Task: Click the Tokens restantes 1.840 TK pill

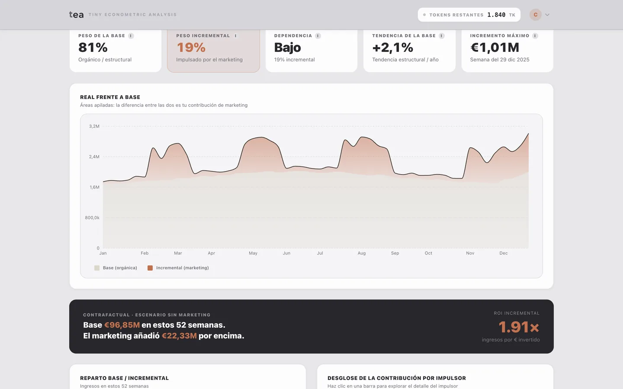Action: point(469,15)
